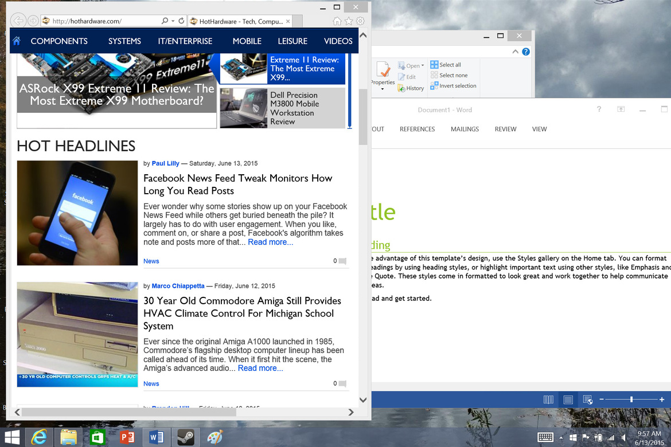The height and width of the screenshot is (447, 671).
Task: Click Open in File Explorer ribbon
Action: 409,65
